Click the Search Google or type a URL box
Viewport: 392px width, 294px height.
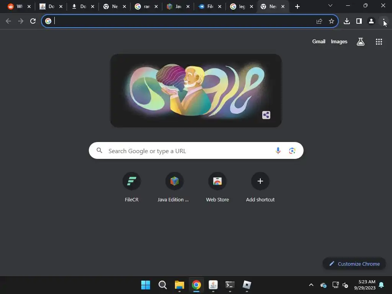pos(196,151)
